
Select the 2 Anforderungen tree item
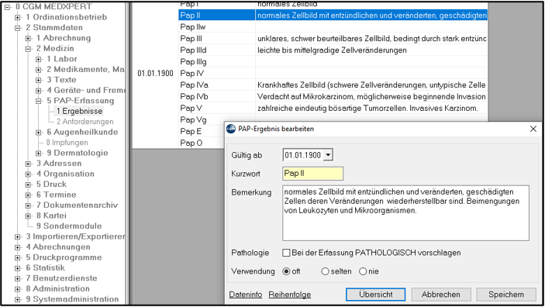(85, 122)
